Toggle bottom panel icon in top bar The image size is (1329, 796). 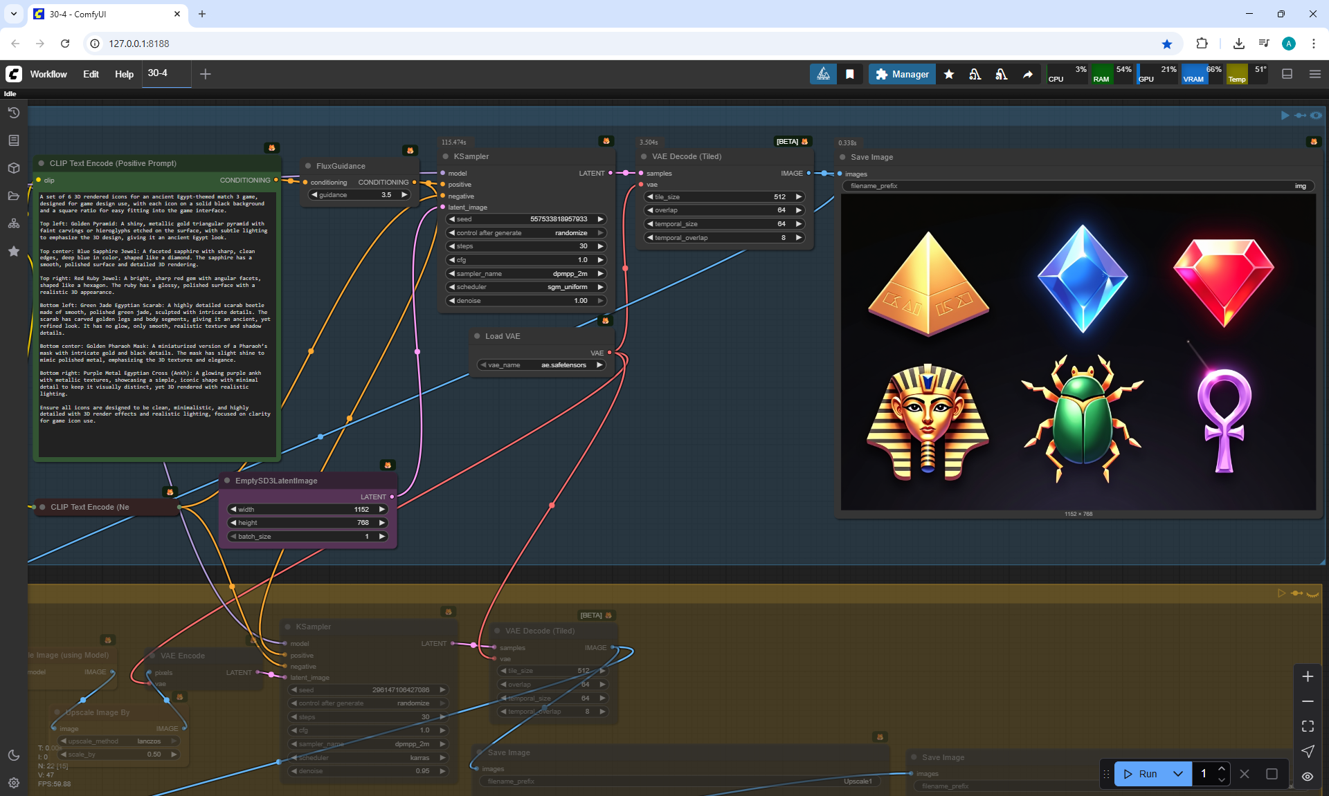[1287, 74]
